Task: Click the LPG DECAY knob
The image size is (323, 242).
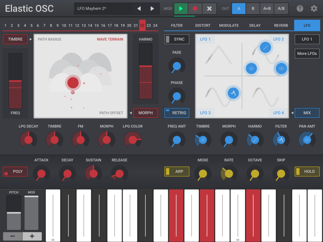Action: pyautogui.click(x=28, y=140)
